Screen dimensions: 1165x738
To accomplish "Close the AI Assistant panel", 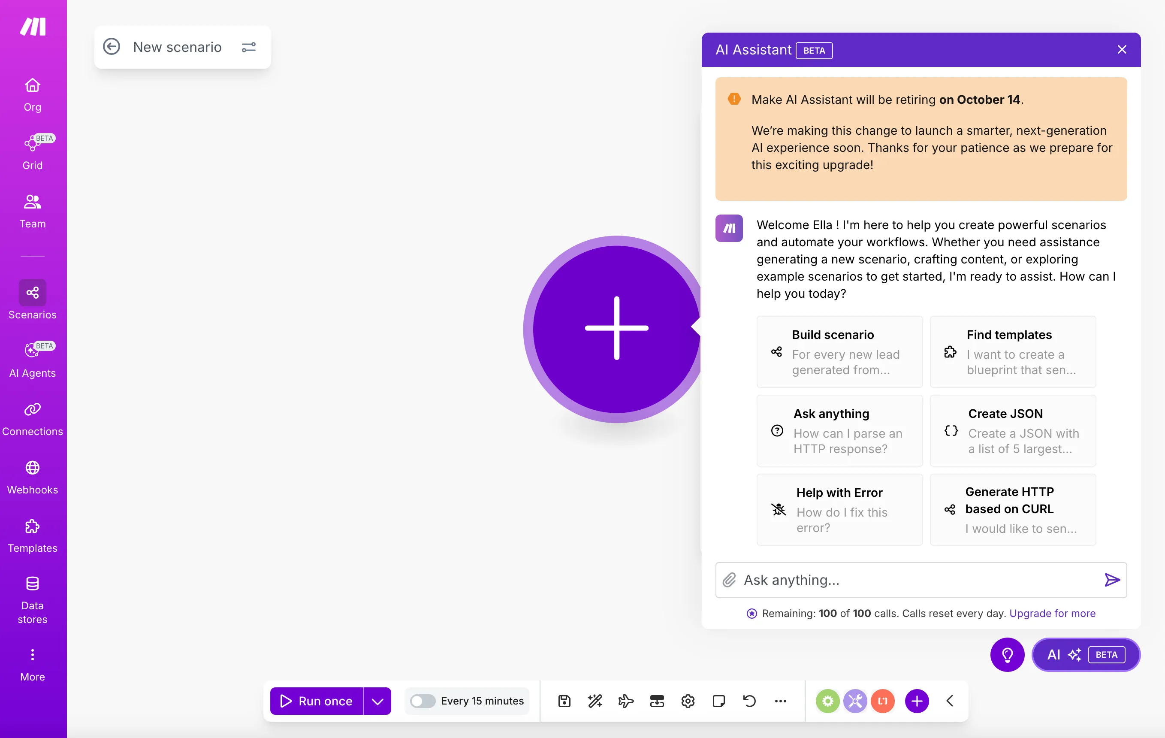I will 1122,49.
